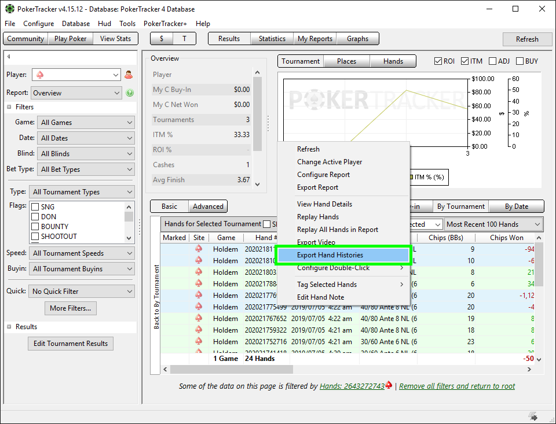Switch to the By Date tab
The height and width of the screenshot is (424, 556).
pos(516,207)
